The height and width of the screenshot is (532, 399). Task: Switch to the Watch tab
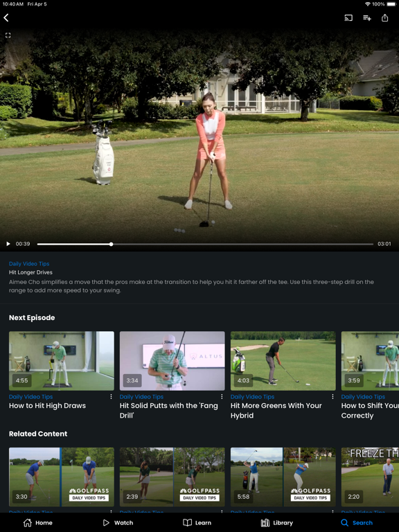[118, 523]
